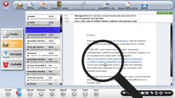Click the Recevoir mail icon

[20, 5]
